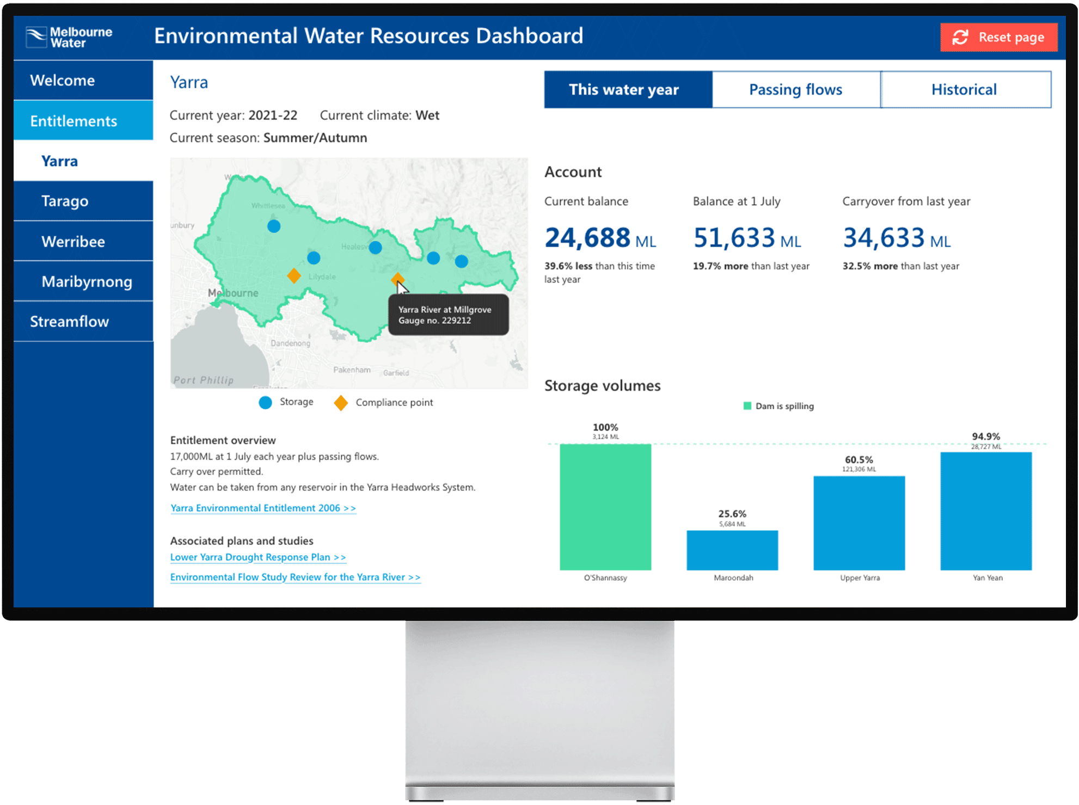
Task: Click the Account heading
Action: pos(573,172)
